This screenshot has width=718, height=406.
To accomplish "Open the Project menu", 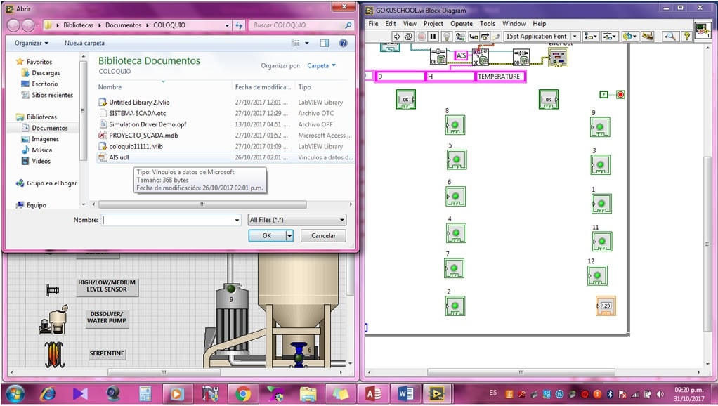I will pyautogui.click(x=433, y=24).
